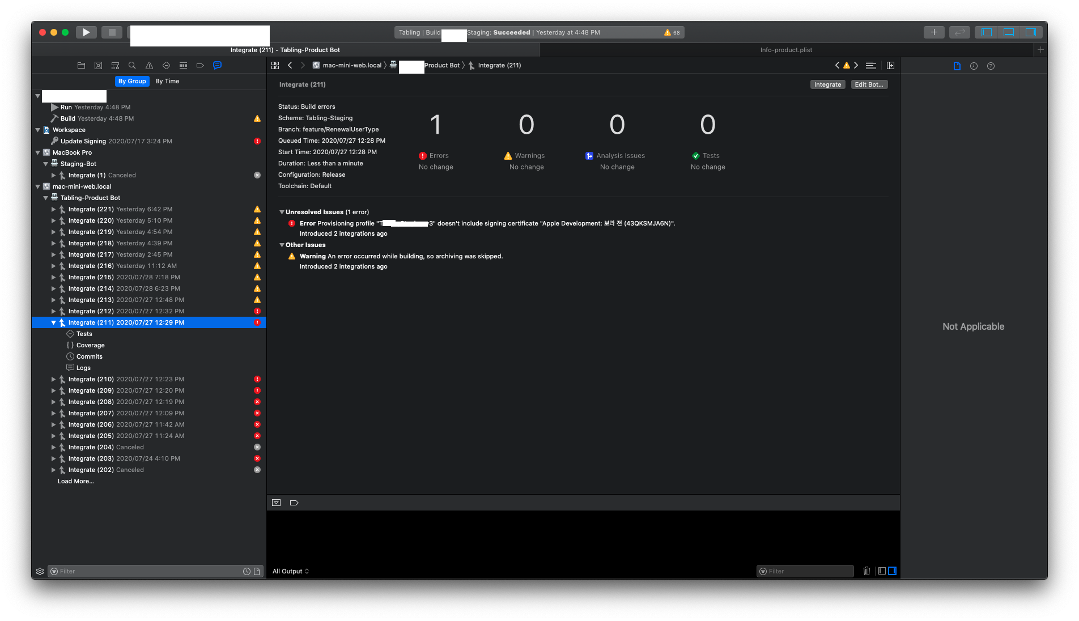Toggle the document filter in the navigator

pyautogui.click(x=257, y=571)
